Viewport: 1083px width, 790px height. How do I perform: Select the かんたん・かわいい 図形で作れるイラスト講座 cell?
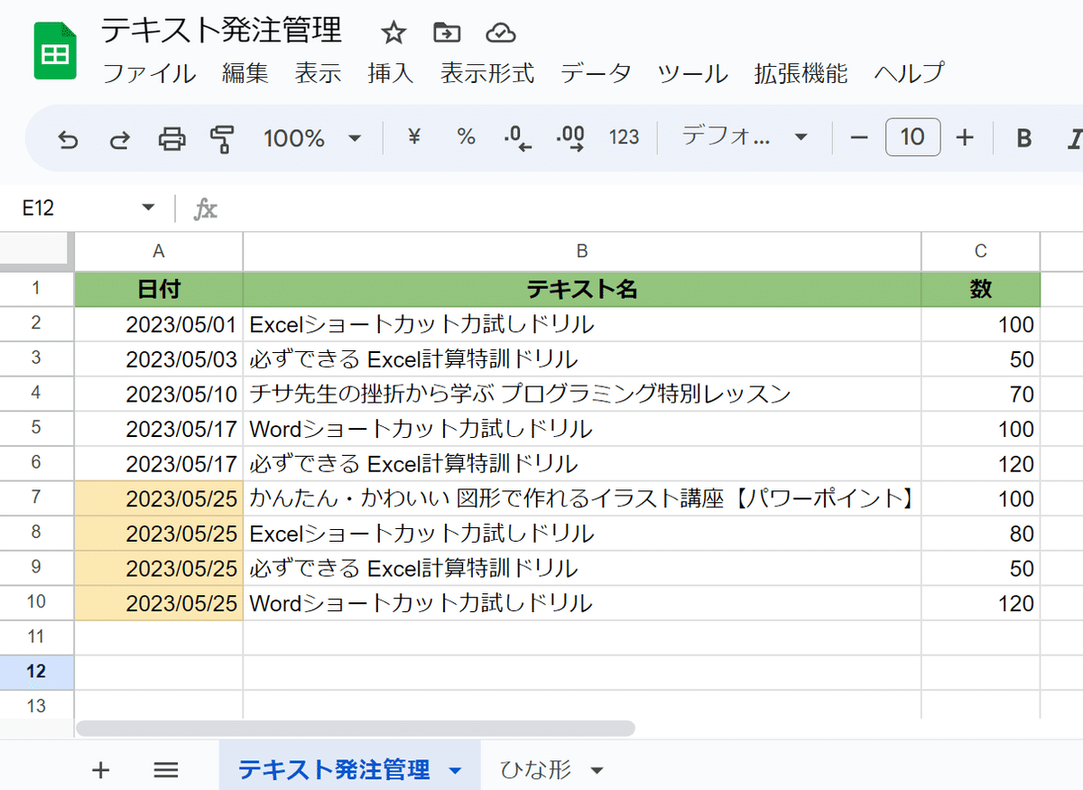pyautogui.click(x=582, y=498)
